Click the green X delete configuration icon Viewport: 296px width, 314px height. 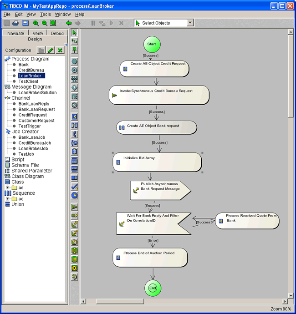point(60,50)
